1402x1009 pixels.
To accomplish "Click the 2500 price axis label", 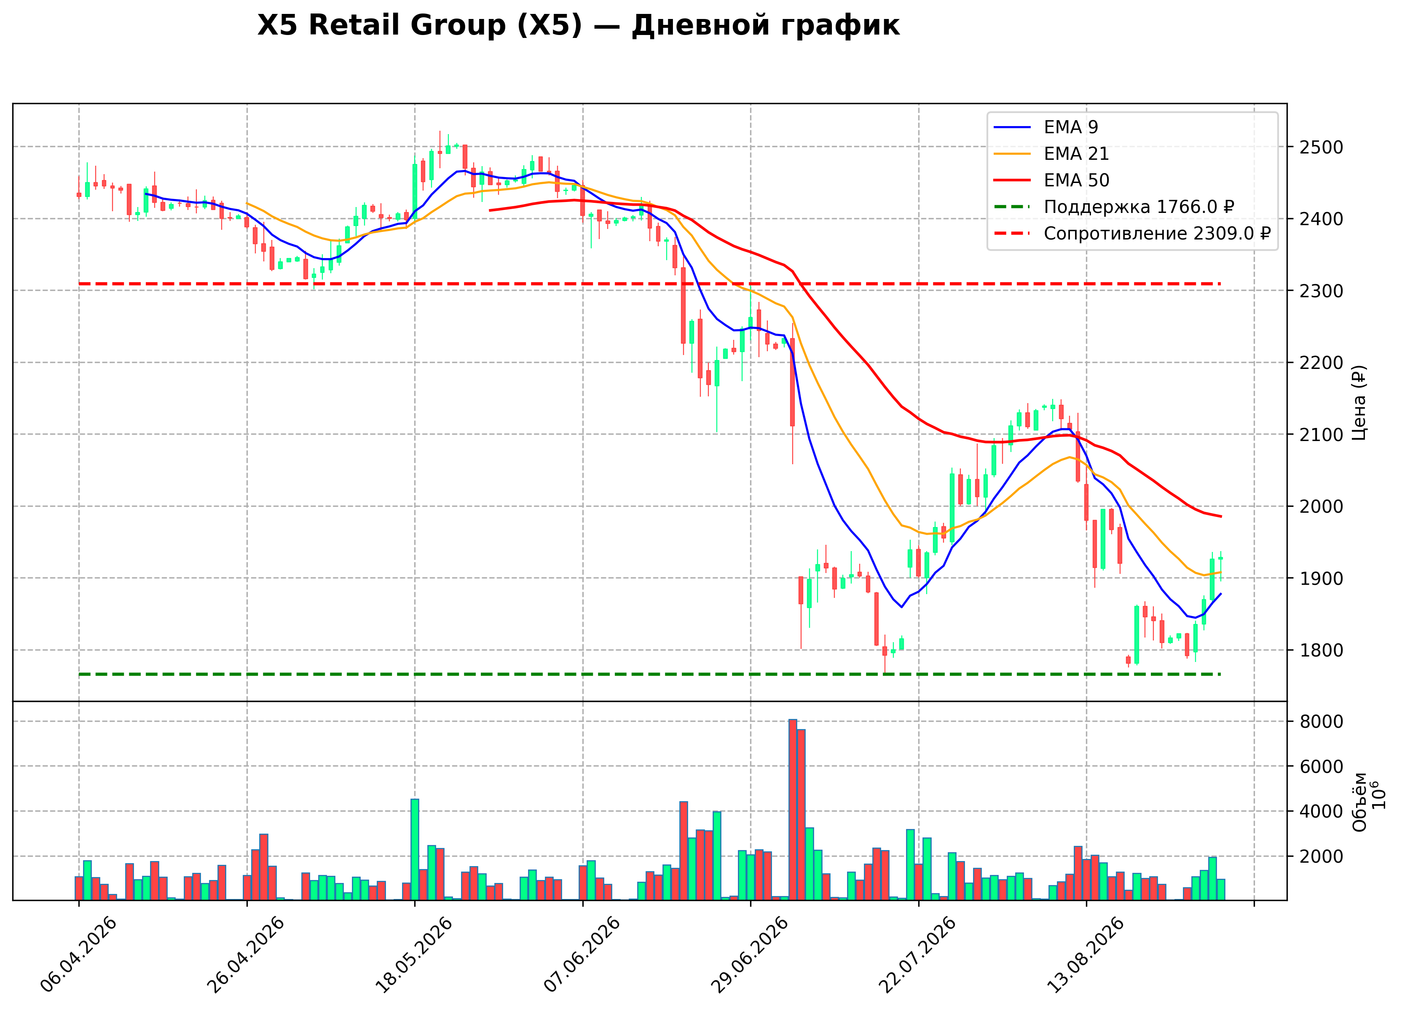I will click(x=1320, y=148).
